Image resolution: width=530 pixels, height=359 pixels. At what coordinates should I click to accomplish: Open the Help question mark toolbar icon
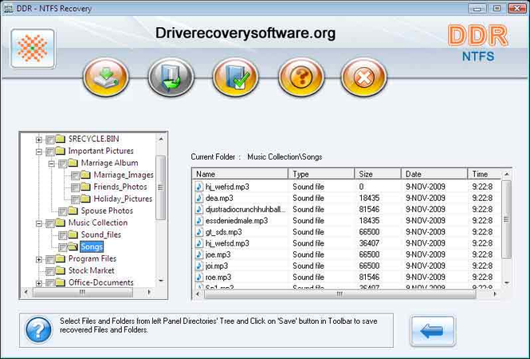(300, 77)
